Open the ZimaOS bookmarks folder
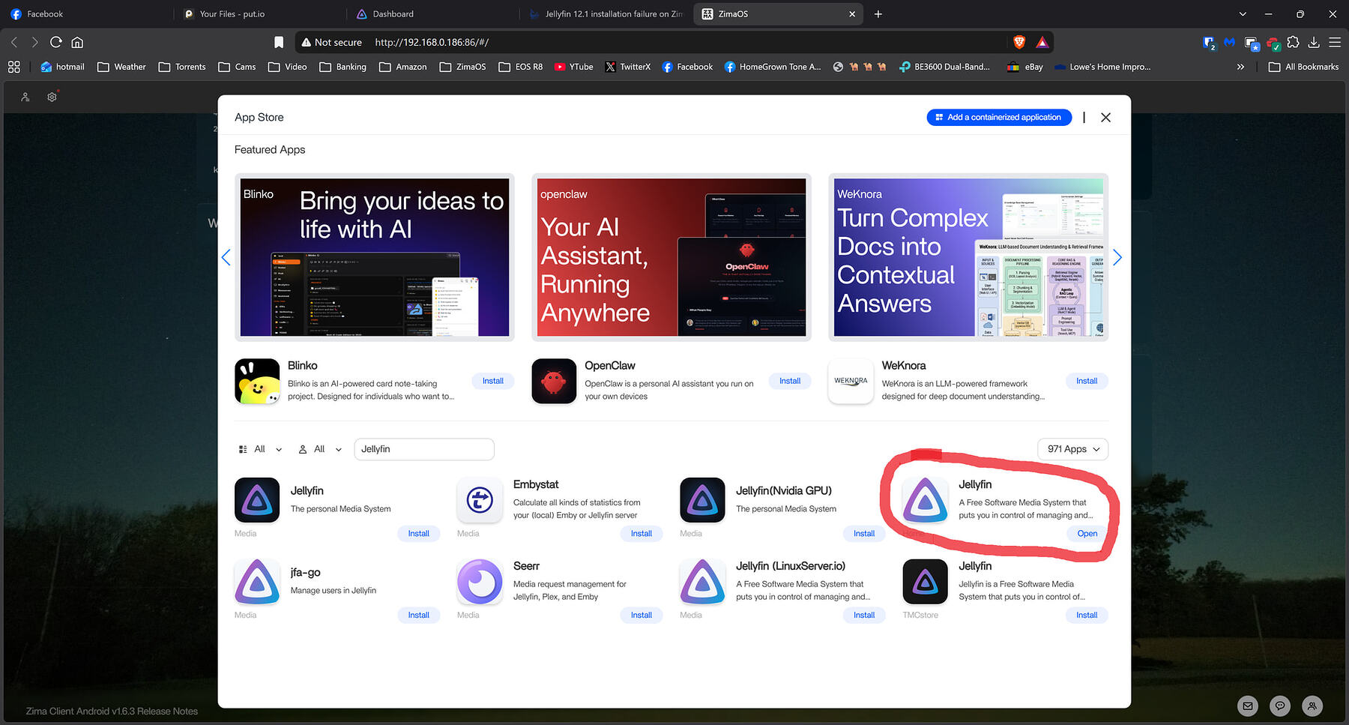1349x725 pixels. [x=462, y=67]
